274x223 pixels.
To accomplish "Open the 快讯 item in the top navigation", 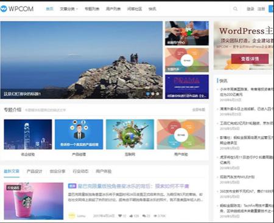I will coord(152,9).
